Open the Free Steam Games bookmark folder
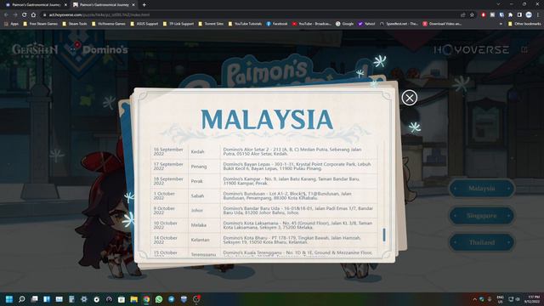The height and width of the screenshot is (306, 544). (41, 24)
